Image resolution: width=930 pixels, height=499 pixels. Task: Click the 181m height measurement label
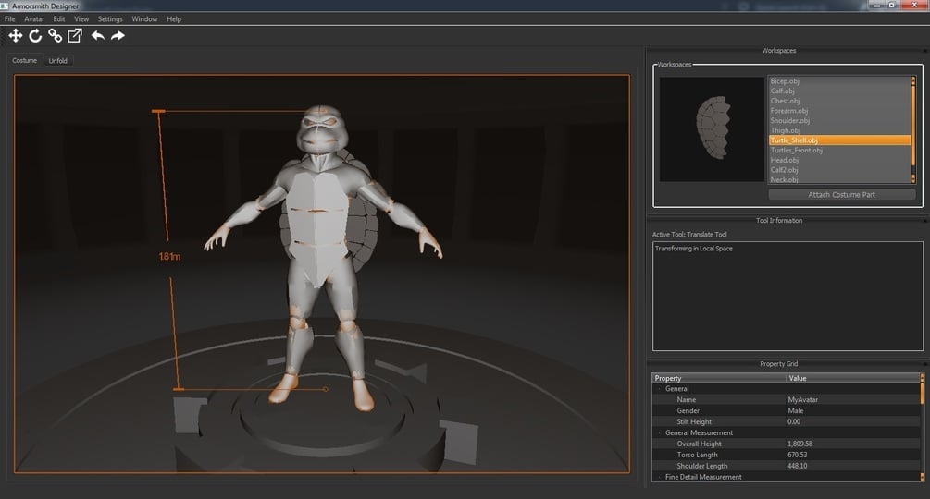[169, 256]
